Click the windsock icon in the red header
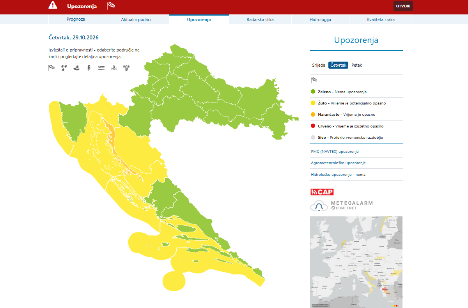Viewport: 468px width, 308px height. [x=111, y=5]
